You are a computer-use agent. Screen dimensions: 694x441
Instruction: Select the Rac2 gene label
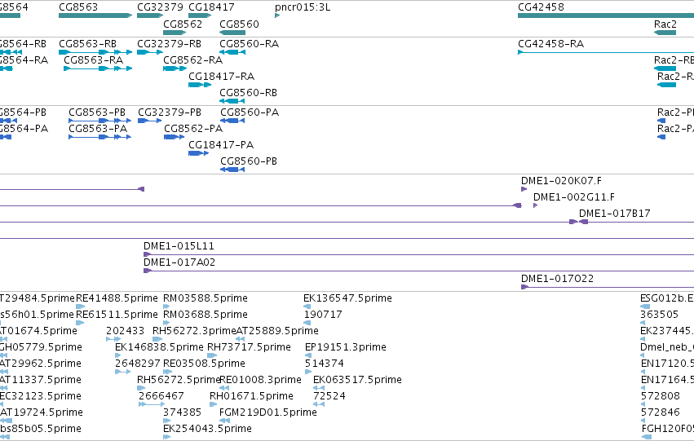click(665, 24)
